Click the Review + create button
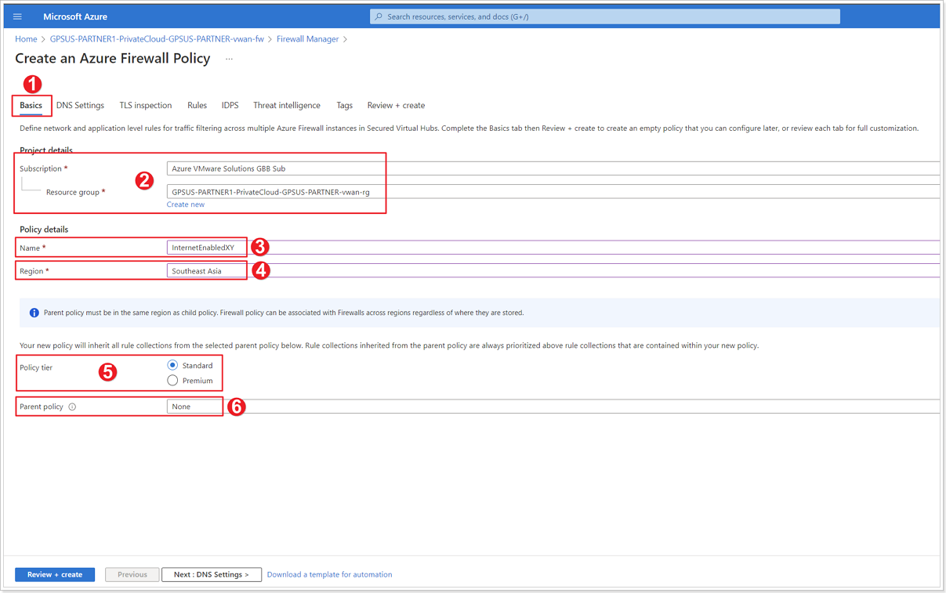946x593 pixels. coord(55,574)
